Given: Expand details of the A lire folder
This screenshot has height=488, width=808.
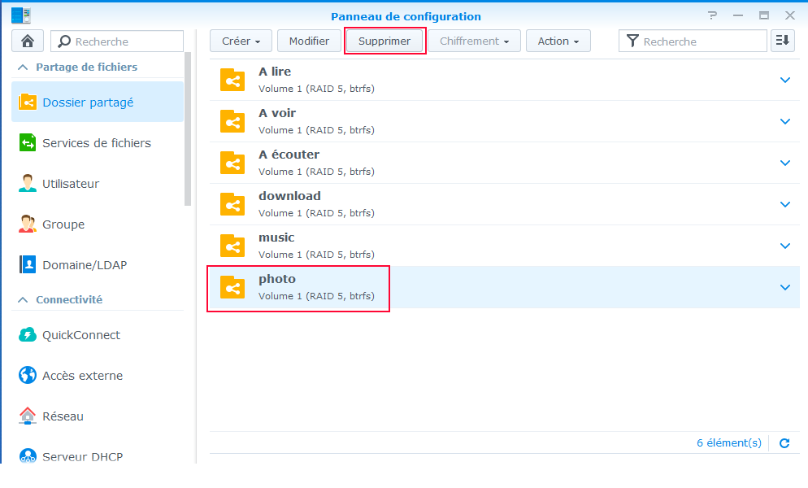Looking at the screenshot, I should pos(784,80).
